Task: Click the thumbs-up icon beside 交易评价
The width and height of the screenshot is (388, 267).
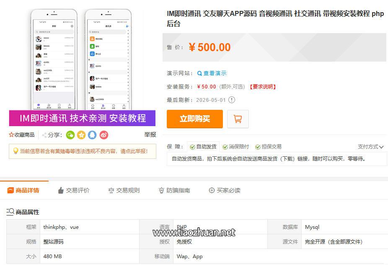Action: click(61, 190)
